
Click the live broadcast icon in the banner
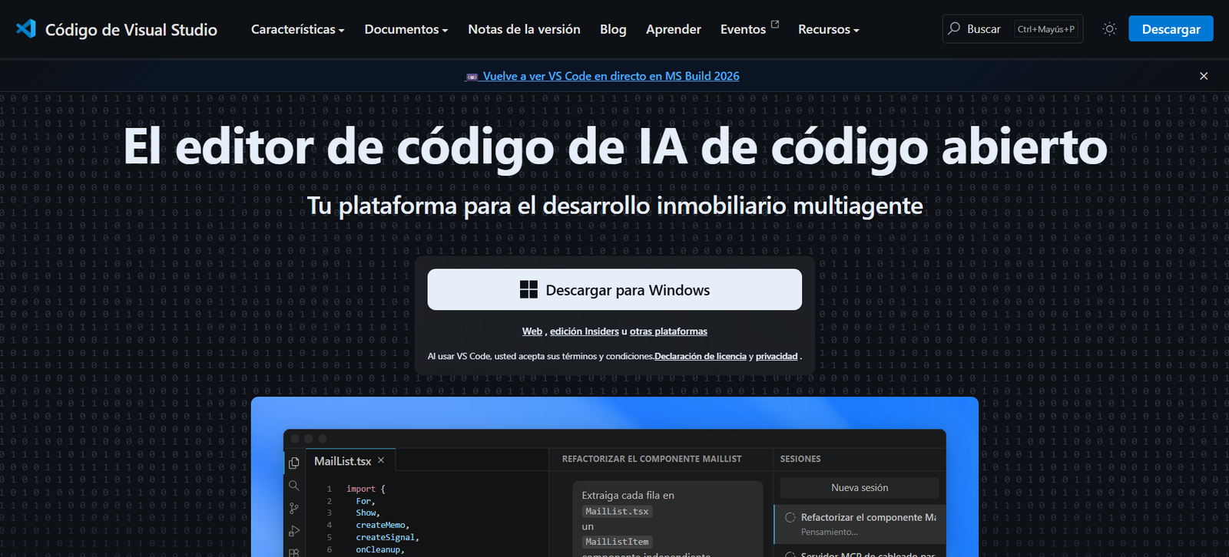pyautogui.click(x=472, y=77)
